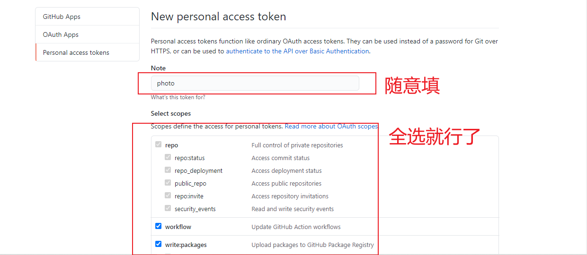
Task: Click the Note input field
Action: [x=255, y=83]
